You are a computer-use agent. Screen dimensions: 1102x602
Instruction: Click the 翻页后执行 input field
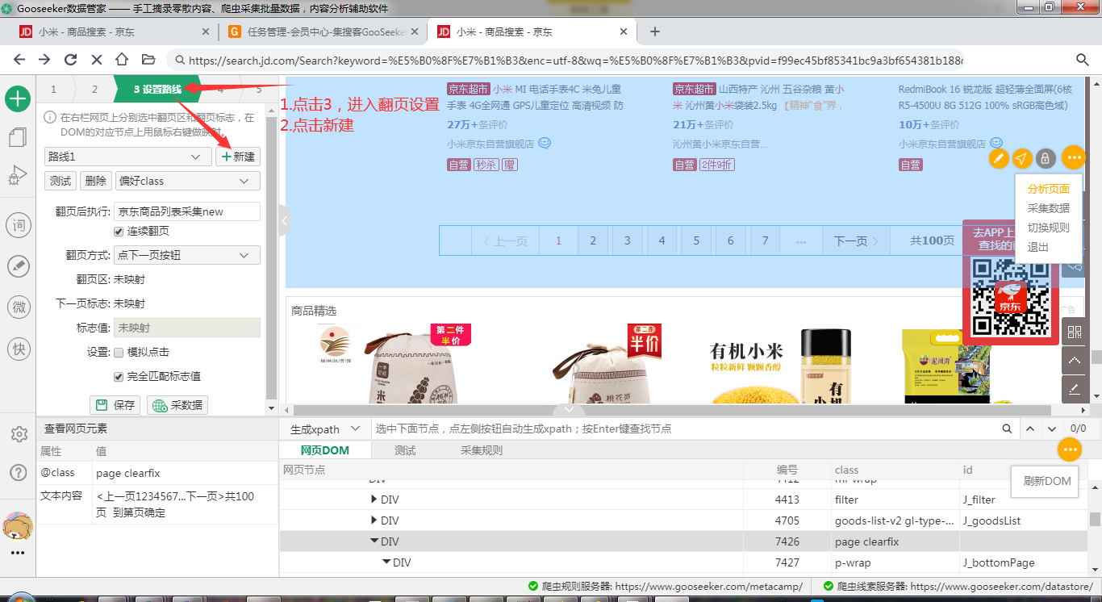pos(188,211)
